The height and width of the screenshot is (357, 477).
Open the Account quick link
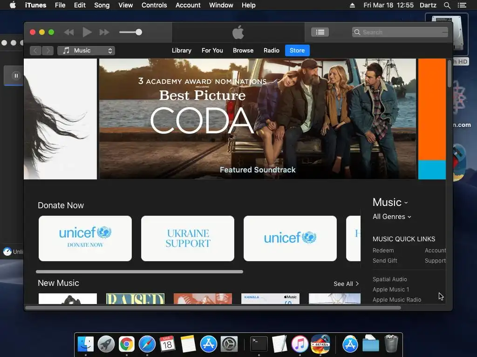click(436, 251)
